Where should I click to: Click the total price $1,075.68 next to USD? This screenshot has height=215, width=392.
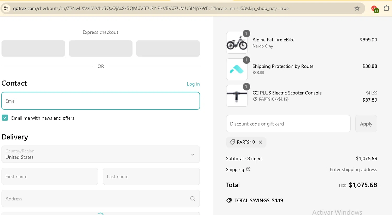(363, 185)
